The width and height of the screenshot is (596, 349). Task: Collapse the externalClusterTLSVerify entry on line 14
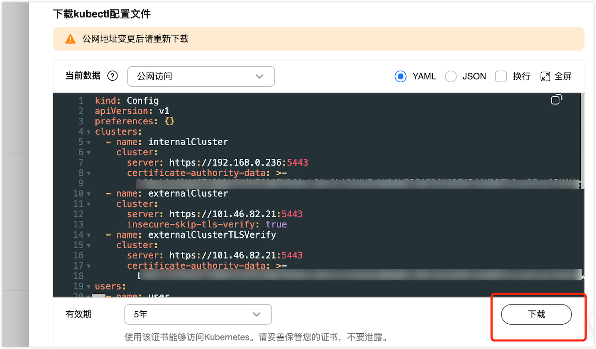coord(88,235)
